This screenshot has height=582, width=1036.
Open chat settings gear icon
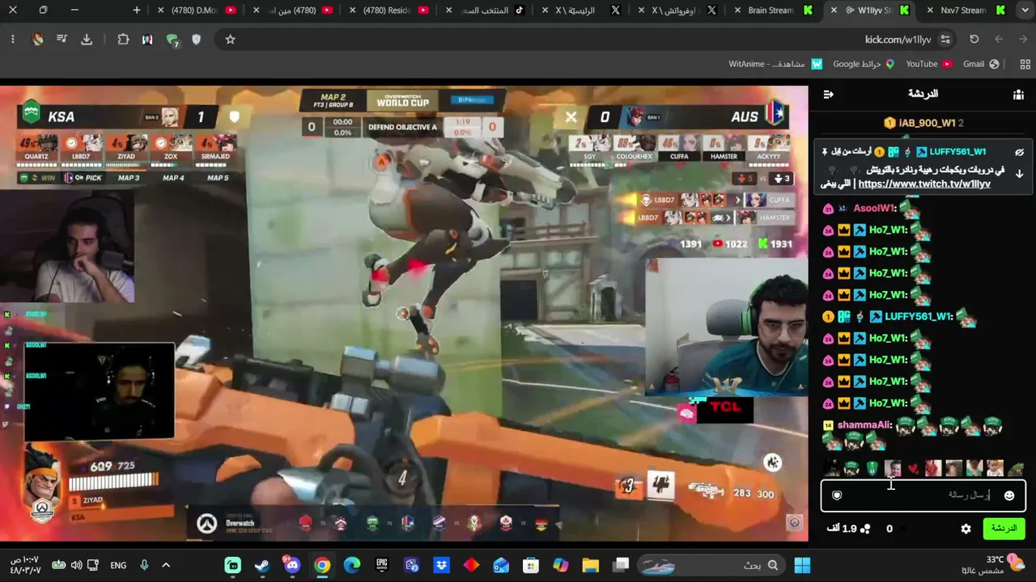(x=966, y=529)
